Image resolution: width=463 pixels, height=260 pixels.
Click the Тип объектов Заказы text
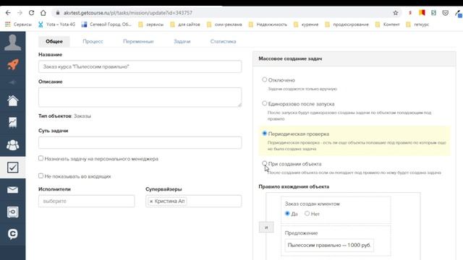pos(64,116)
